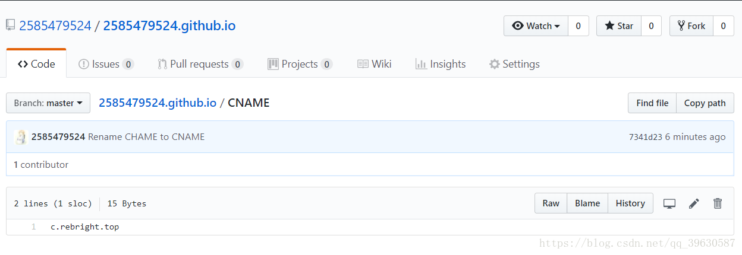
Task: Open display in desktop icon
Action: point(669,203)
